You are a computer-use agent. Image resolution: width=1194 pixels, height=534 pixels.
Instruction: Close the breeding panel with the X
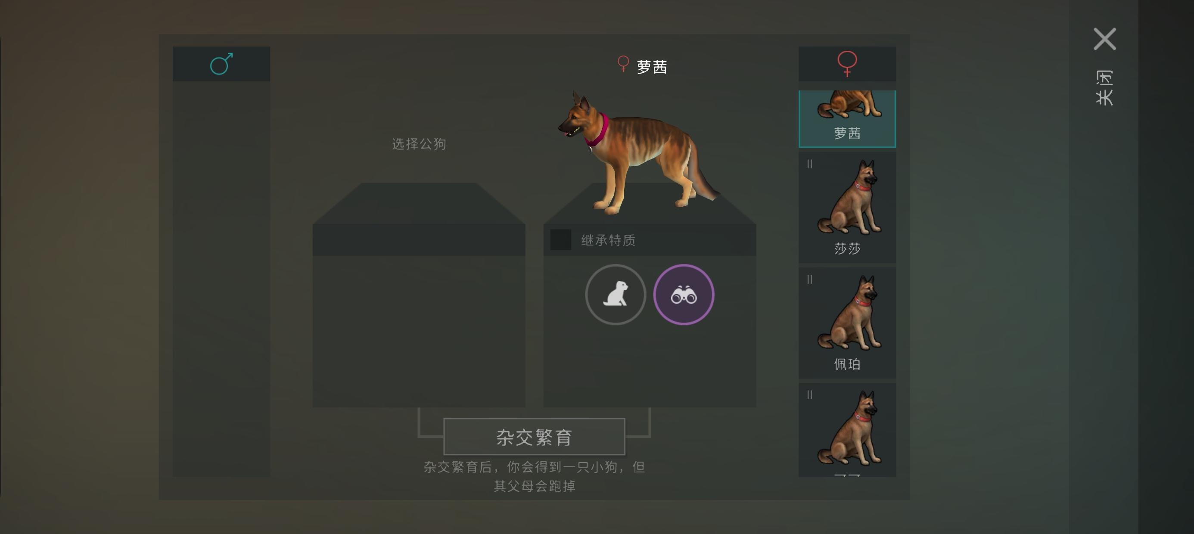1105,39
